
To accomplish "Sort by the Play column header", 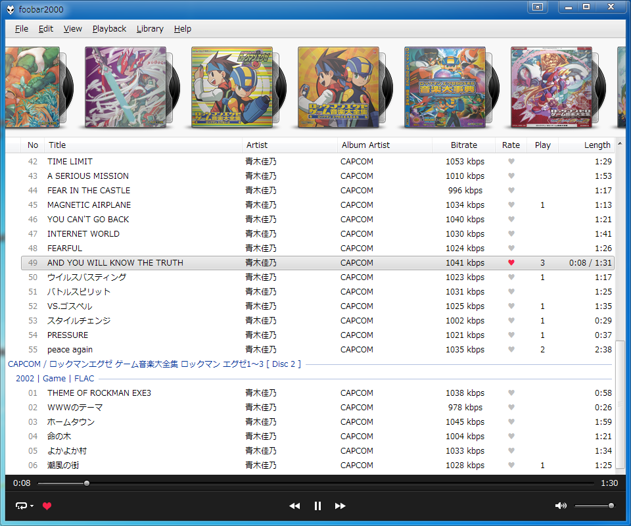I will click(542, 145).
